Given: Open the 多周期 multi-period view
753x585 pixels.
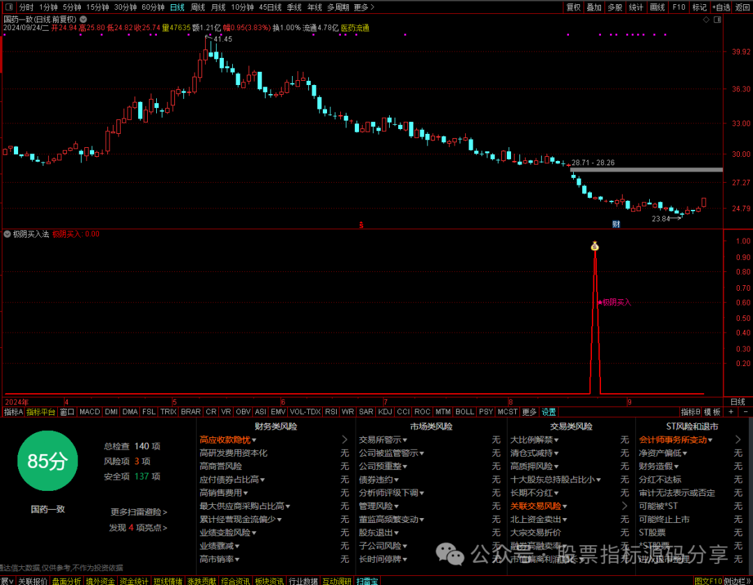Looking at the screenshot, I should point(337,7).
